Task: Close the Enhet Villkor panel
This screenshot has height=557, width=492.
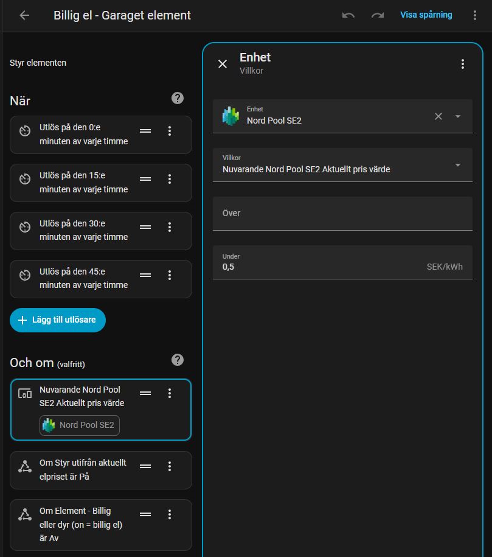Action: pos(223,64)
